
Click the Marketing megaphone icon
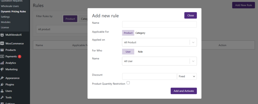coord(2,69)
